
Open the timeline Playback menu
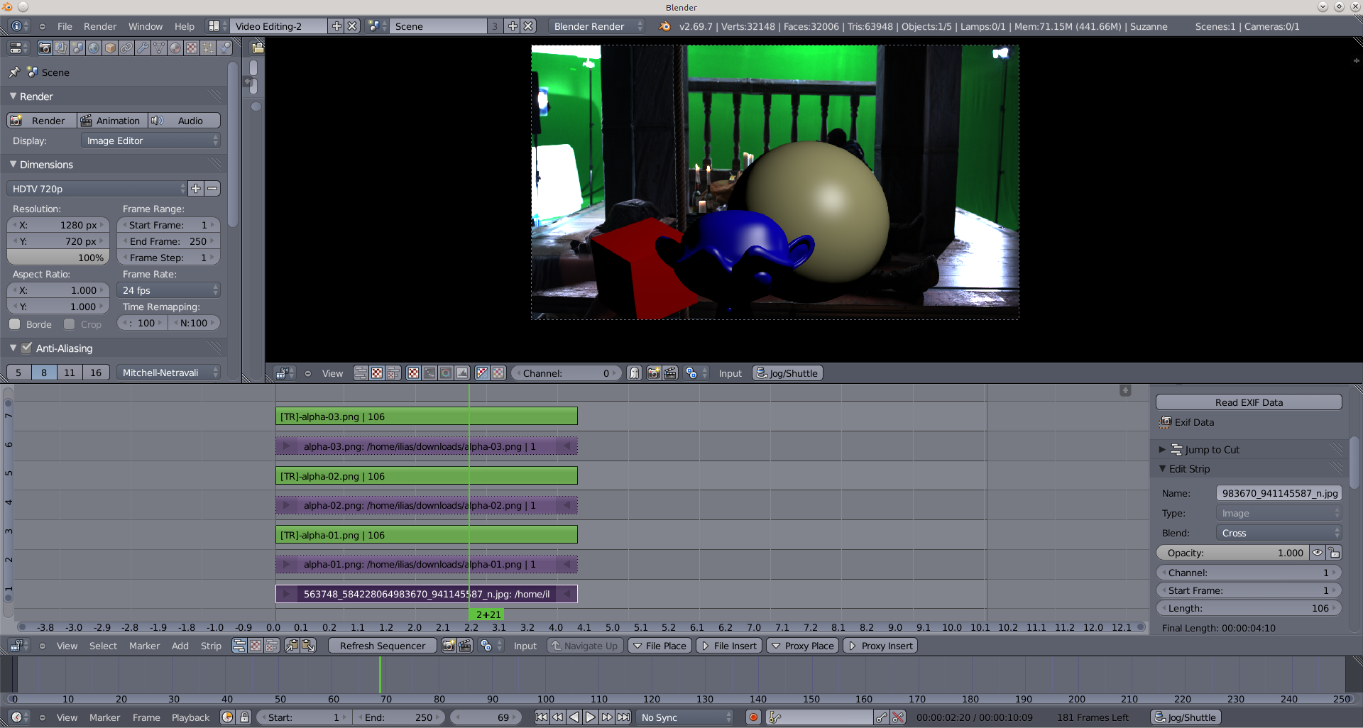click(x=191, y=717)
